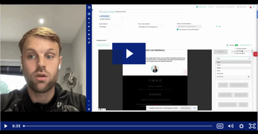The image size is (258, 134).
Task: Click the profile avatar icon atop blue sidebar
Action: point(89,8)
